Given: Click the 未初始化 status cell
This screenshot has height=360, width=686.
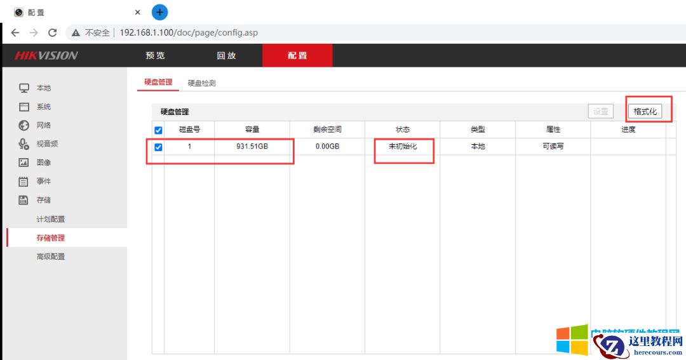Looking at the screenshot, I should [403, 146].
